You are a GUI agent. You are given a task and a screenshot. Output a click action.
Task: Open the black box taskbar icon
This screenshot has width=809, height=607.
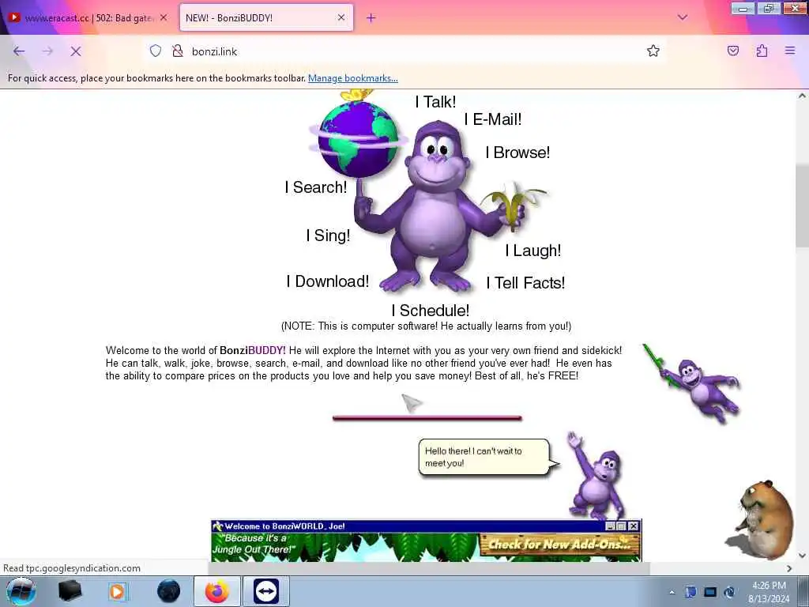(70, 591)
